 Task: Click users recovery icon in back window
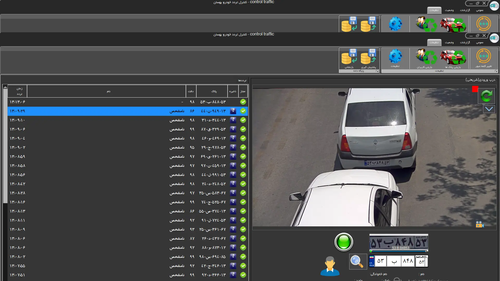(426, 24)
